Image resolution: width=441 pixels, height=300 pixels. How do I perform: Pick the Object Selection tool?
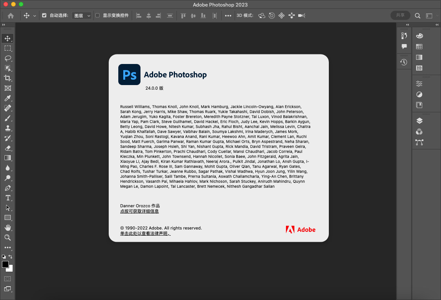tap(8, 68)
